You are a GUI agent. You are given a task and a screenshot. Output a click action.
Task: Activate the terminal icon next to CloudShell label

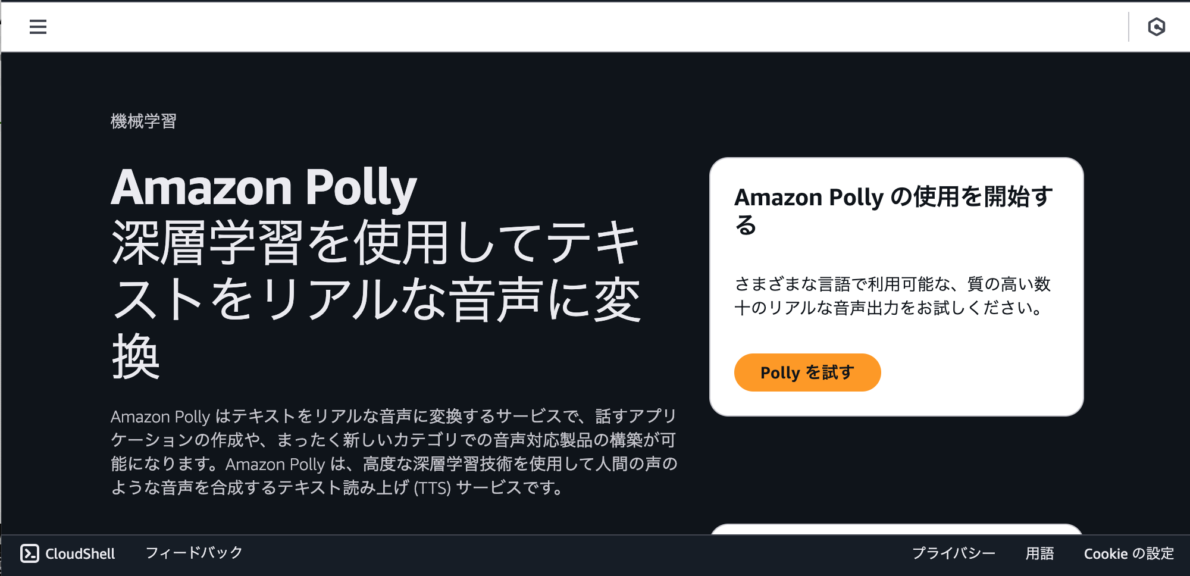[30, 553]
